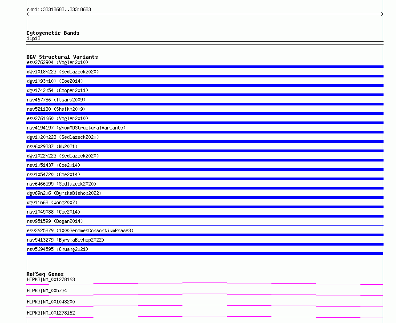Click nsv4194197 (gnomADStructuralVariants) label

pyautogui.click(x=76, y=128)
